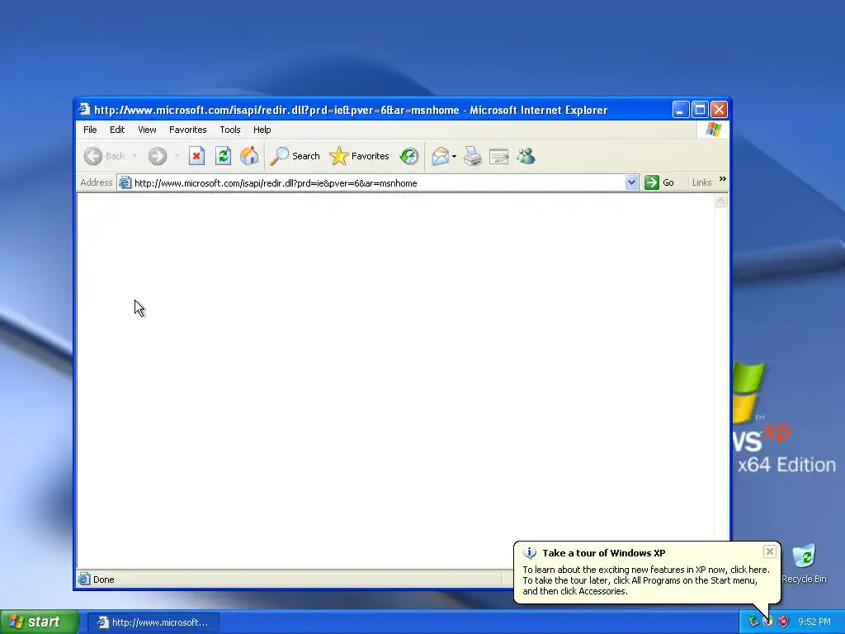
Task: Open the Help menu
Action: [x=262, y=130]
